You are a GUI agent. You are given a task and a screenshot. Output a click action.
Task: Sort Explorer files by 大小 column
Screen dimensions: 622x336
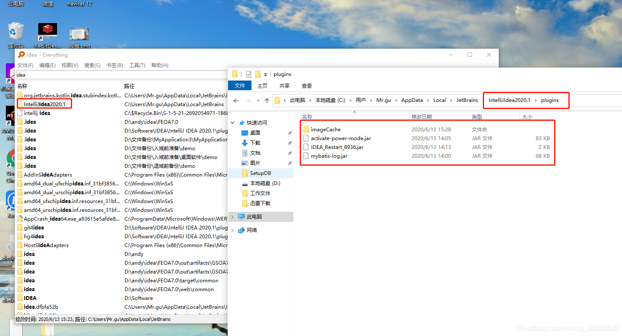pyautogui.click(x=536, y=117)
